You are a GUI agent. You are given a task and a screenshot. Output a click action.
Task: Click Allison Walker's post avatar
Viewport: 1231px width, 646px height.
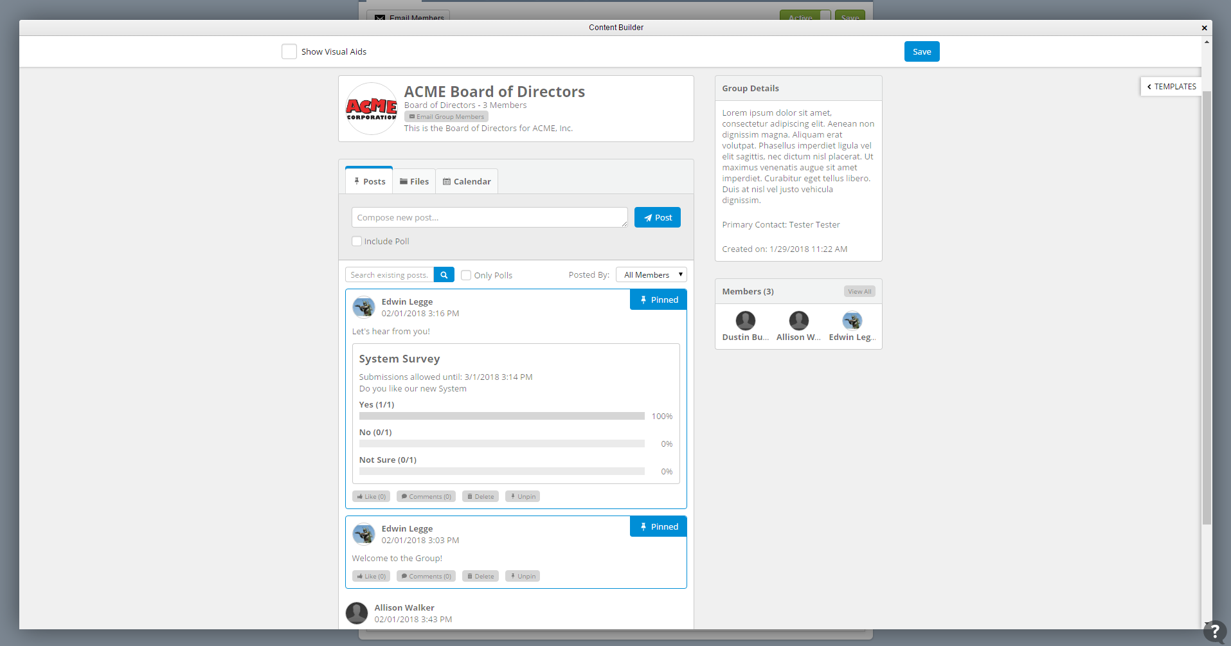pyautogui.click(x=357, y=613)
